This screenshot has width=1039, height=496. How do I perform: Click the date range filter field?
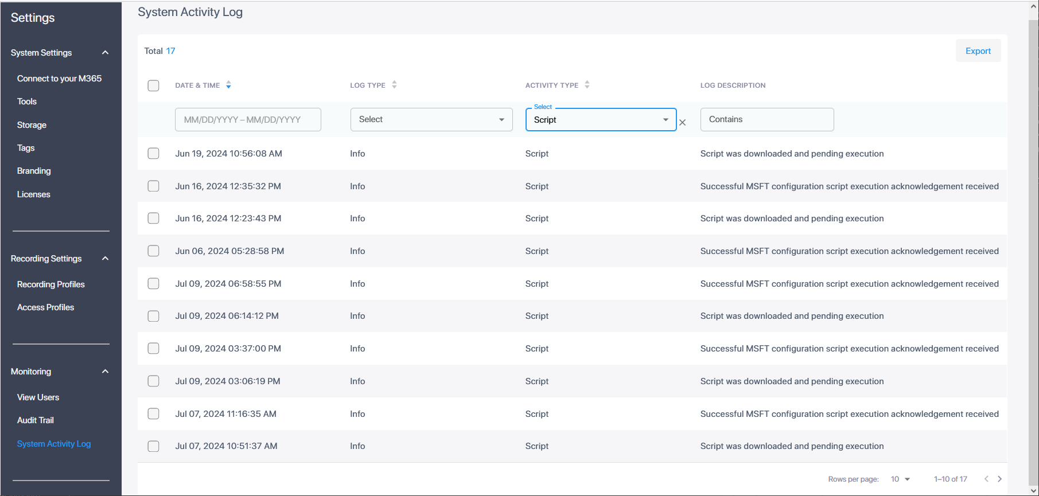pyautogui.click(x=248, y=120)
